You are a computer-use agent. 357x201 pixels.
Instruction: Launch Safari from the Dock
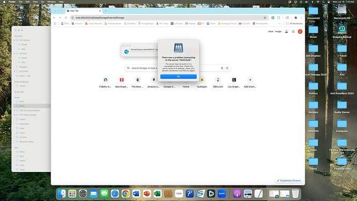(115, 194)
